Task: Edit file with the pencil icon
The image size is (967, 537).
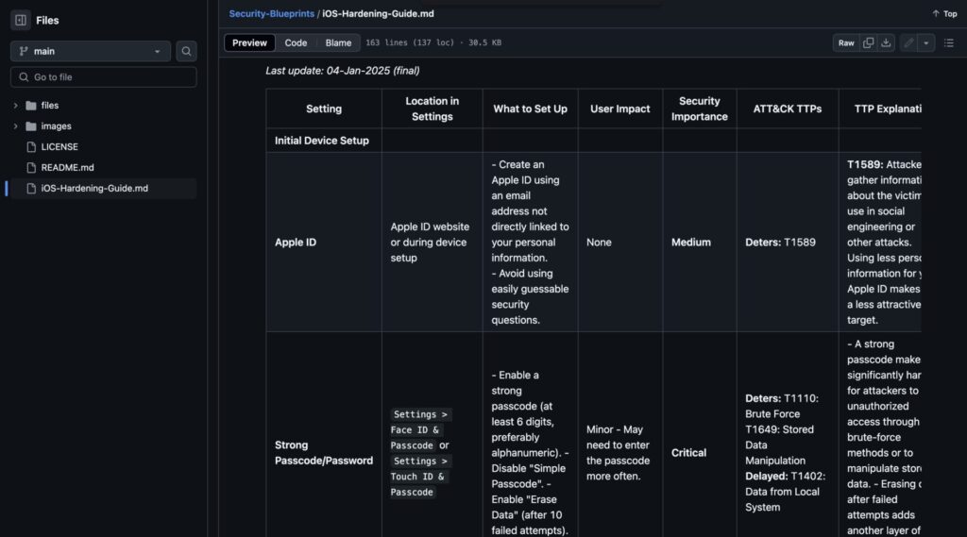Action: pyautogui.click(x=908, y=42)
